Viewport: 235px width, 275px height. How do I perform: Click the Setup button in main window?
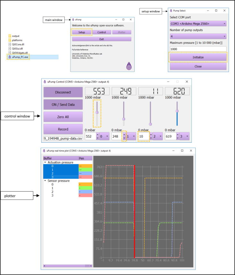point(81,32)
